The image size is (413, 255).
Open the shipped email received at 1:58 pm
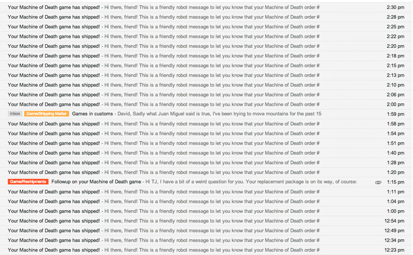click(206, 124)
